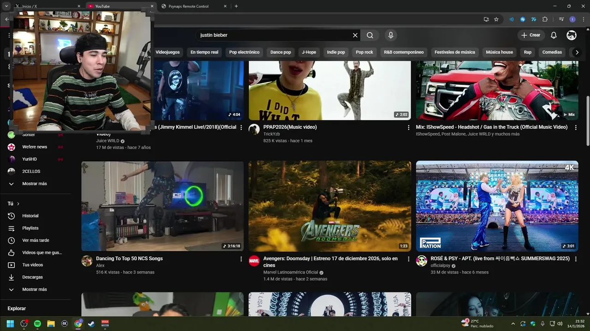The width and height of the screenshot is (590, 331).
Task: Open OBS Studio from the taskbar
Action: [x=24, y=324]
